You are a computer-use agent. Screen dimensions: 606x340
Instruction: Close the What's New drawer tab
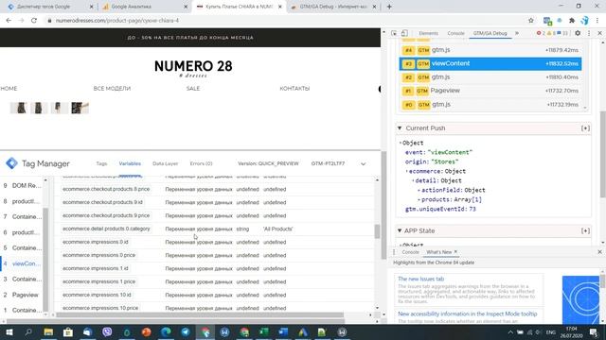(455, 252)
